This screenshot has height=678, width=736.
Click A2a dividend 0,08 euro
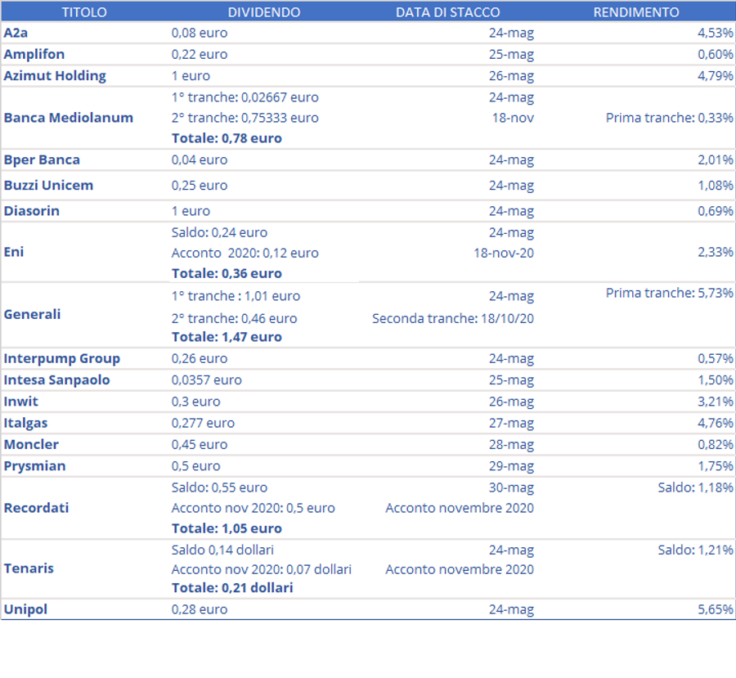pos(200,33)
